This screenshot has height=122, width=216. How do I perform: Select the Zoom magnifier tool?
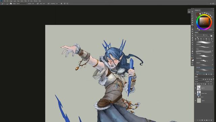tap(192, 54)
